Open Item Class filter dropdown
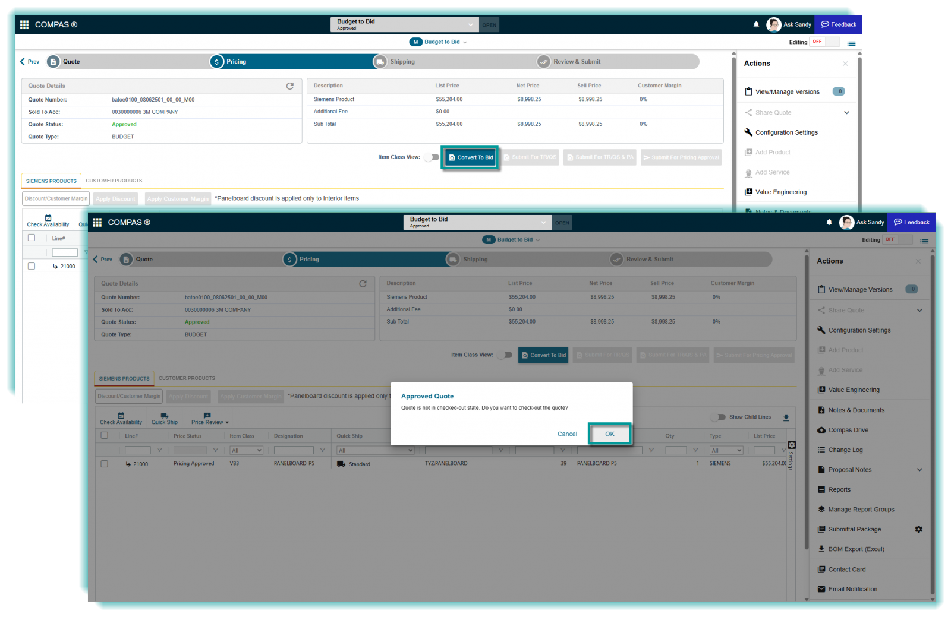Image resolution: width=951 pixels, height=617 pixels. (x=247, y=450)
